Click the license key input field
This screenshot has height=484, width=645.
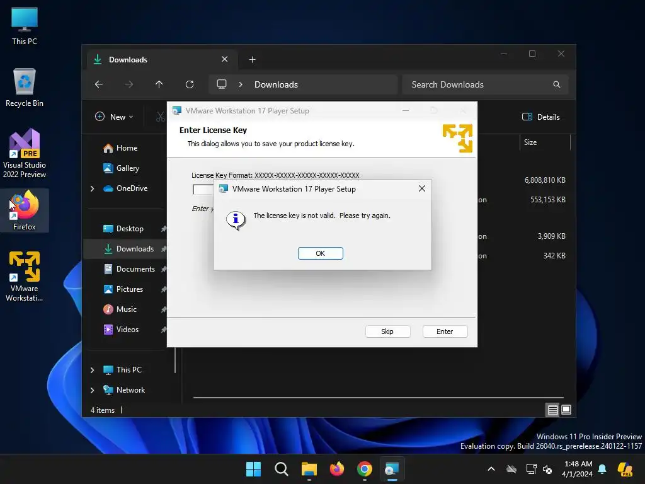[x=203, y=189]
